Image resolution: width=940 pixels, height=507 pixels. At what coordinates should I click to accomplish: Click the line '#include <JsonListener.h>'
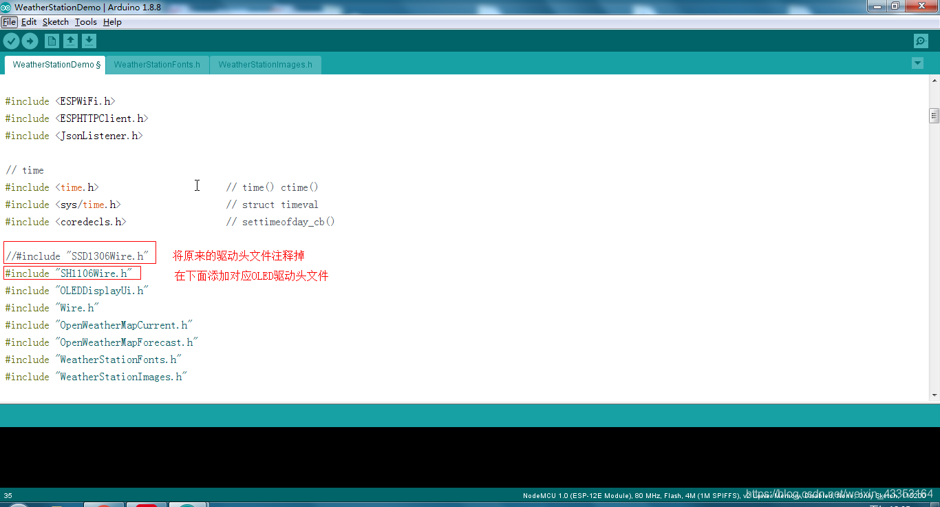(74, 136)
